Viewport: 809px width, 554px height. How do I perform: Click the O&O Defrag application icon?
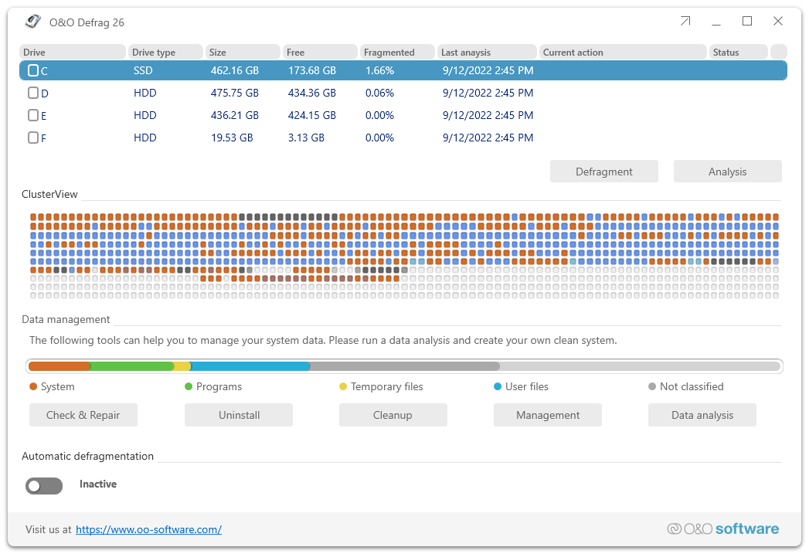pos(32,22)
